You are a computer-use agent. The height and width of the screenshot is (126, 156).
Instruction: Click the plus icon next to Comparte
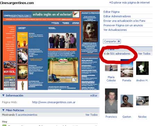tap(119, 41)
